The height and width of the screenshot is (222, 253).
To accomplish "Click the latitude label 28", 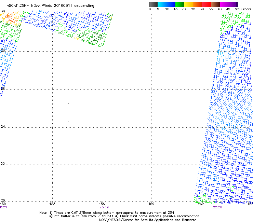I will (x=3, y=50).
